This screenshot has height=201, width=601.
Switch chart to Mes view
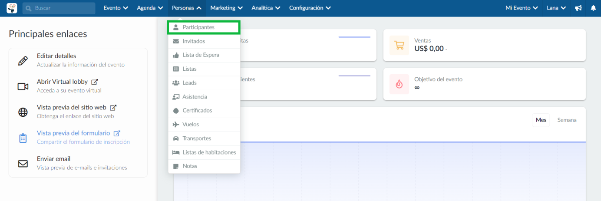coord(541,120)
